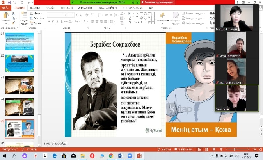Click the Save icon in the quick access toolbar
Image resolution: width=263 pixels, height=160 pixels.
point(10,2)
